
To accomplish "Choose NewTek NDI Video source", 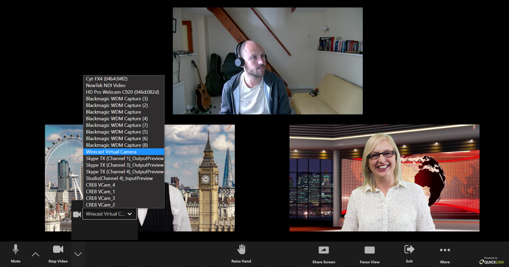I will [x=124, y=85].
